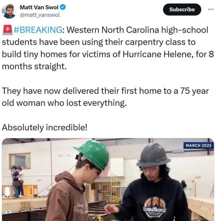This screenshot has width=217, height=221.
Task: Click the green hard hat in the video
Action: [93, 154]
